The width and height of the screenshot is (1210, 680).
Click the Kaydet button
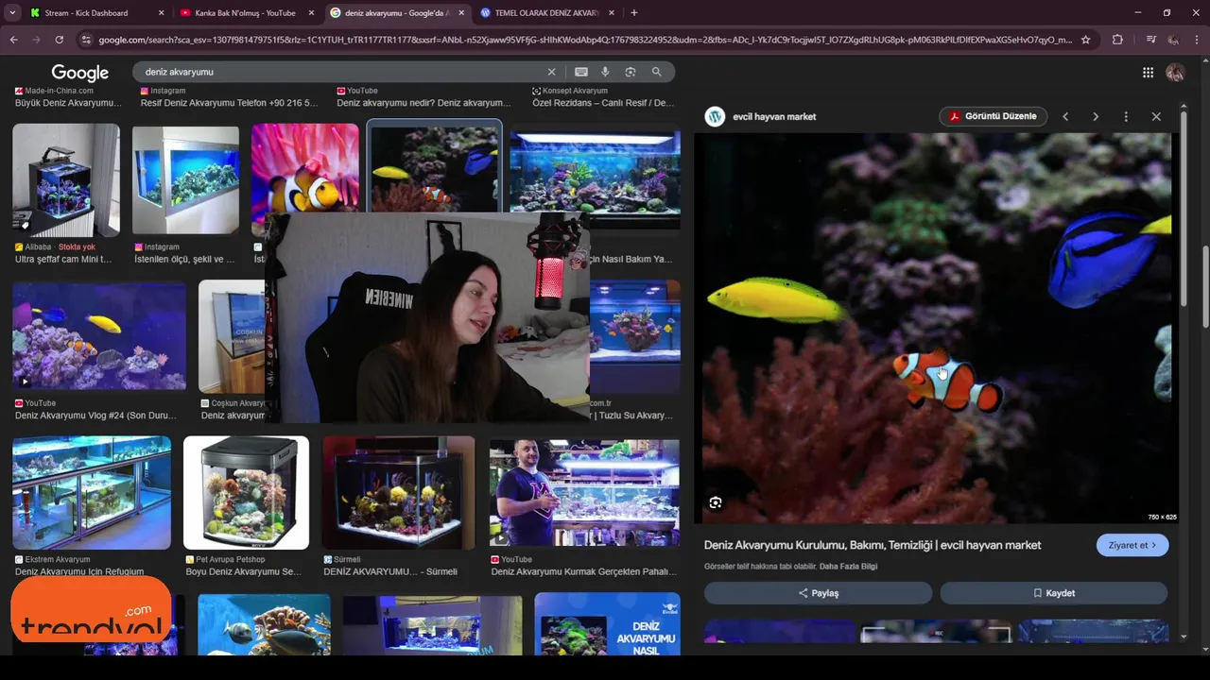tap(1053, 593)
